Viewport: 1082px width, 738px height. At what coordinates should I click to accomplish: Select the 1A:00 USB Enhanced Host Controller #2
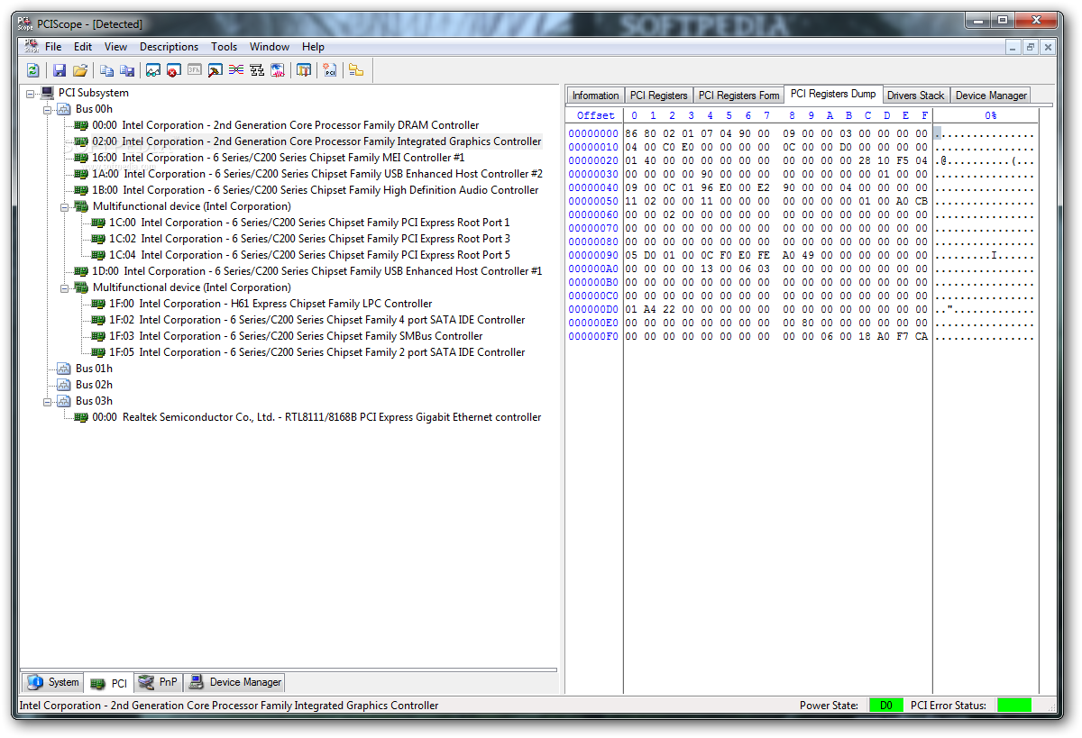coord(316,174)
